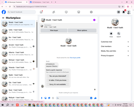The width and height of the screenshot is (134, 107).
Task: Click the More options button
Action: pos(82,30)
